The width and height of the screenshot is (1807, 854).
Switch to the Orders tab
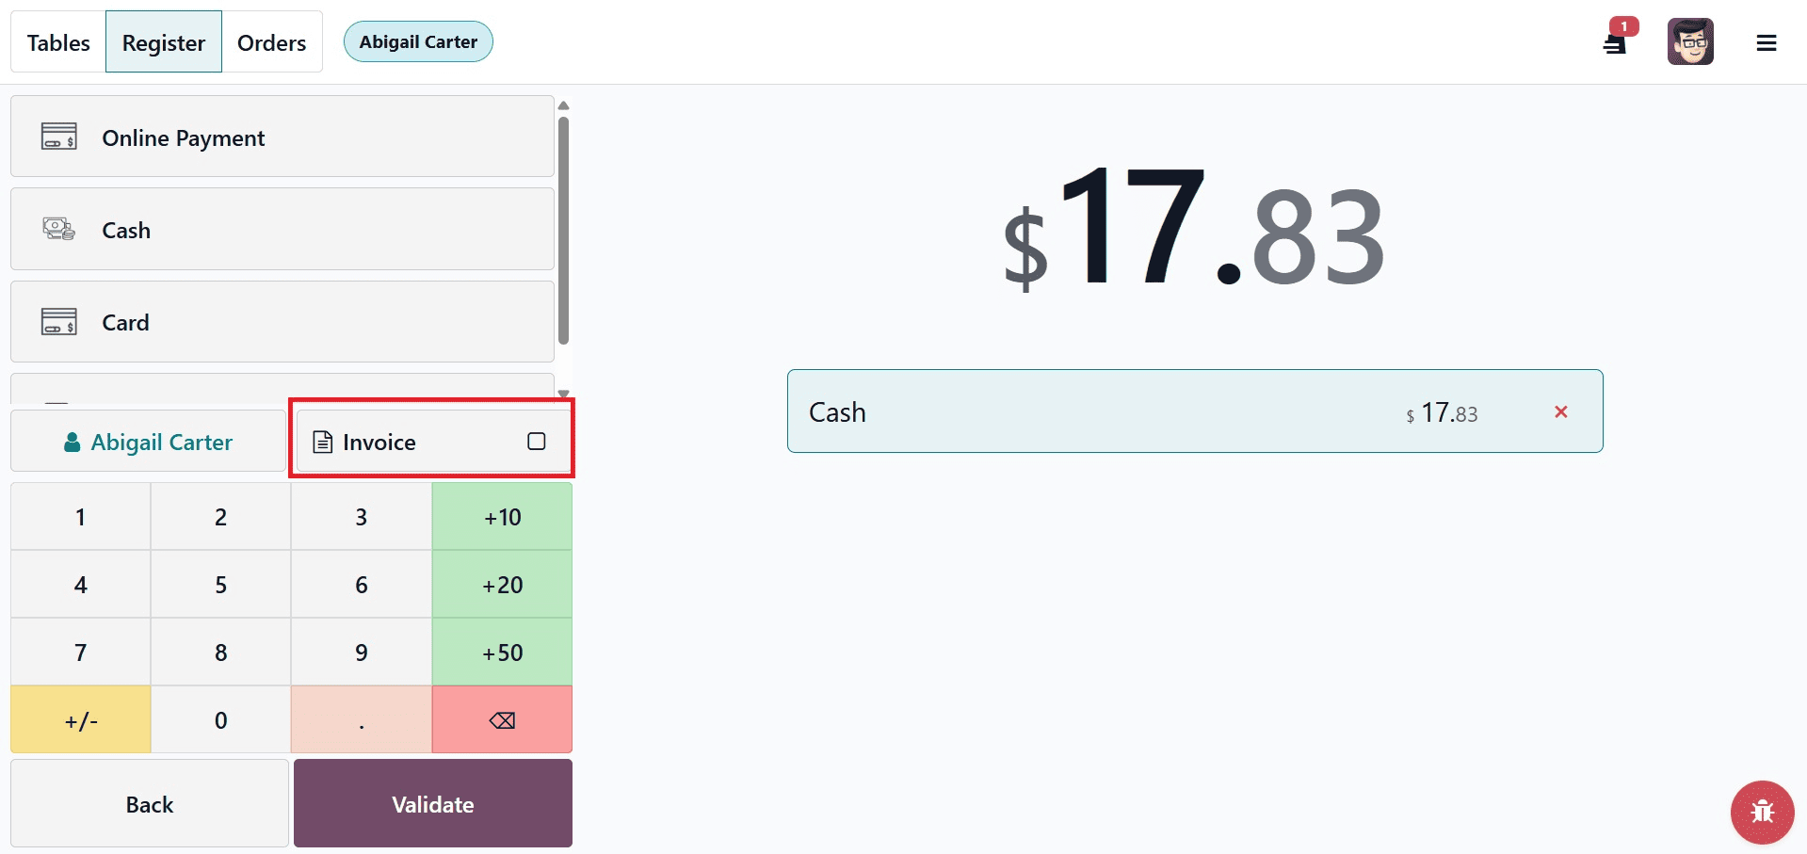coord(271,41)
